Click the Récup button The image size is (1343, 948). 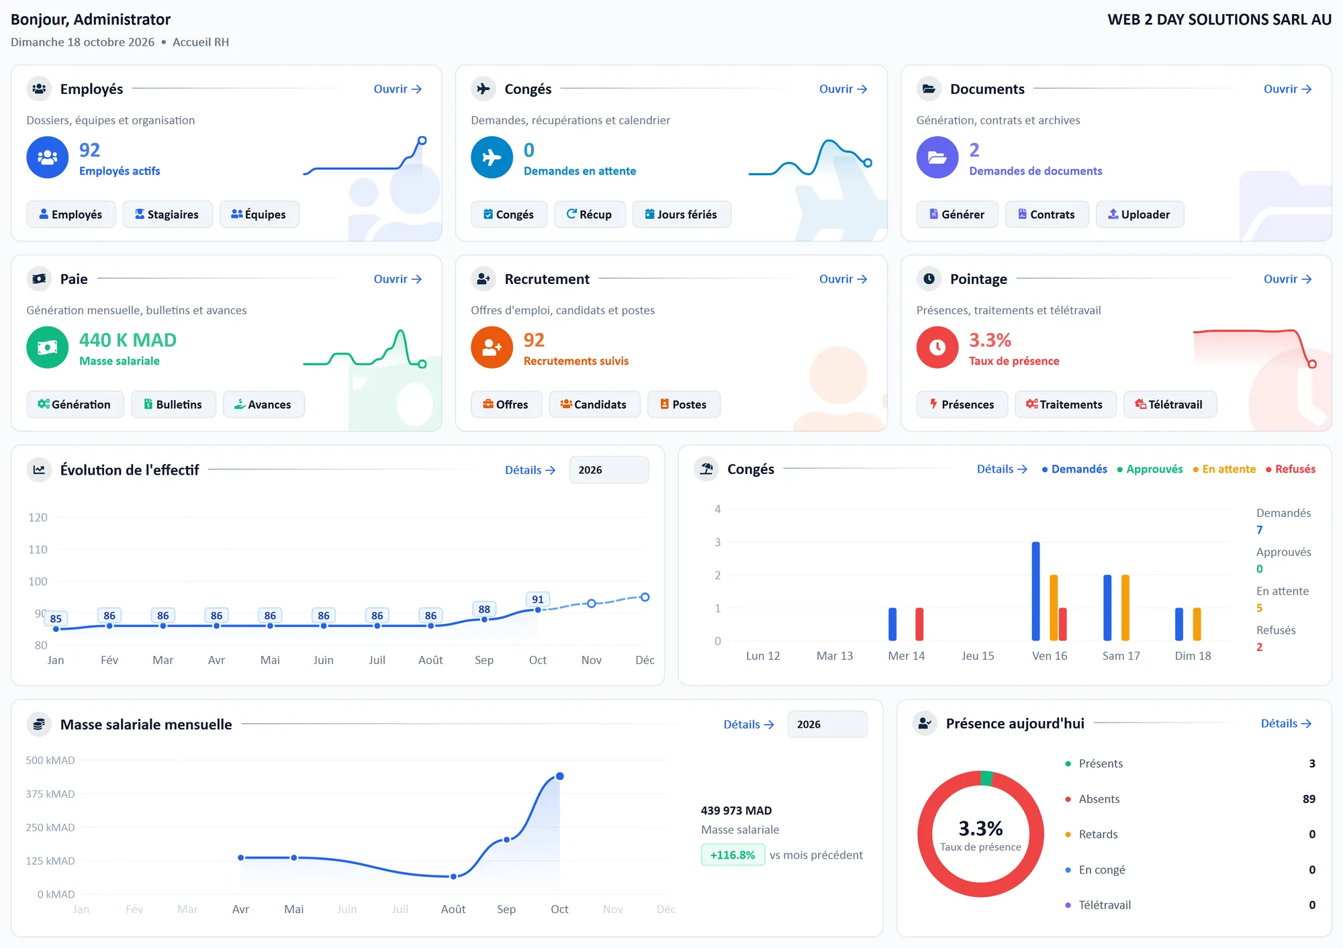coord(590,214)
